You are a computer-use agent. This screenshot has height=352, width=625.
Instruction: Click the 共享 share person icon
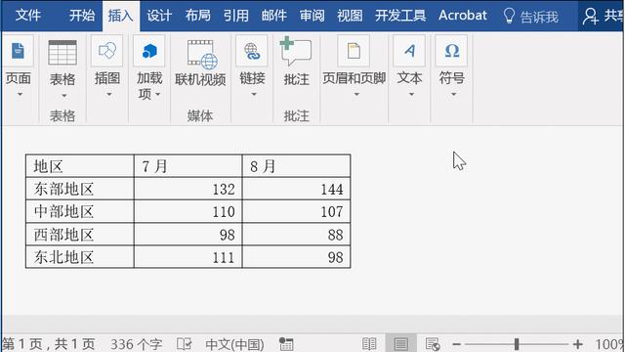tap(590, 16)
